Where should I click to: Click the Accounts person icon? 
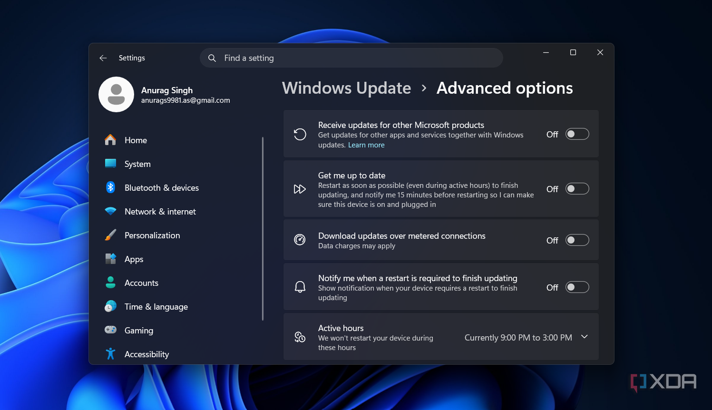[110, 283]
